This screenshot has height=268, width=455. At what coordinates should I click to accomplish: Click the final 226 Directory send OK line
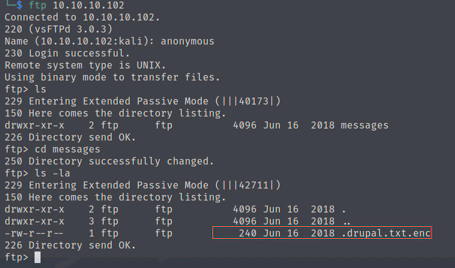coord(70,245)
